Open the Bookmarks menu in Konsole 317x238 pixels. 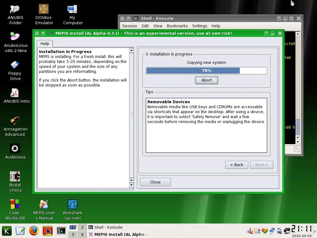point(177,26)
